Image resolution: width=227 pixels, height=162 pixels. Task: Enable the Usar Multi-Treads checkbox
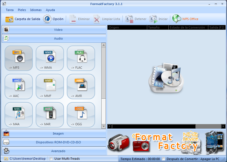pyautogui.click(x=51, y=159)
